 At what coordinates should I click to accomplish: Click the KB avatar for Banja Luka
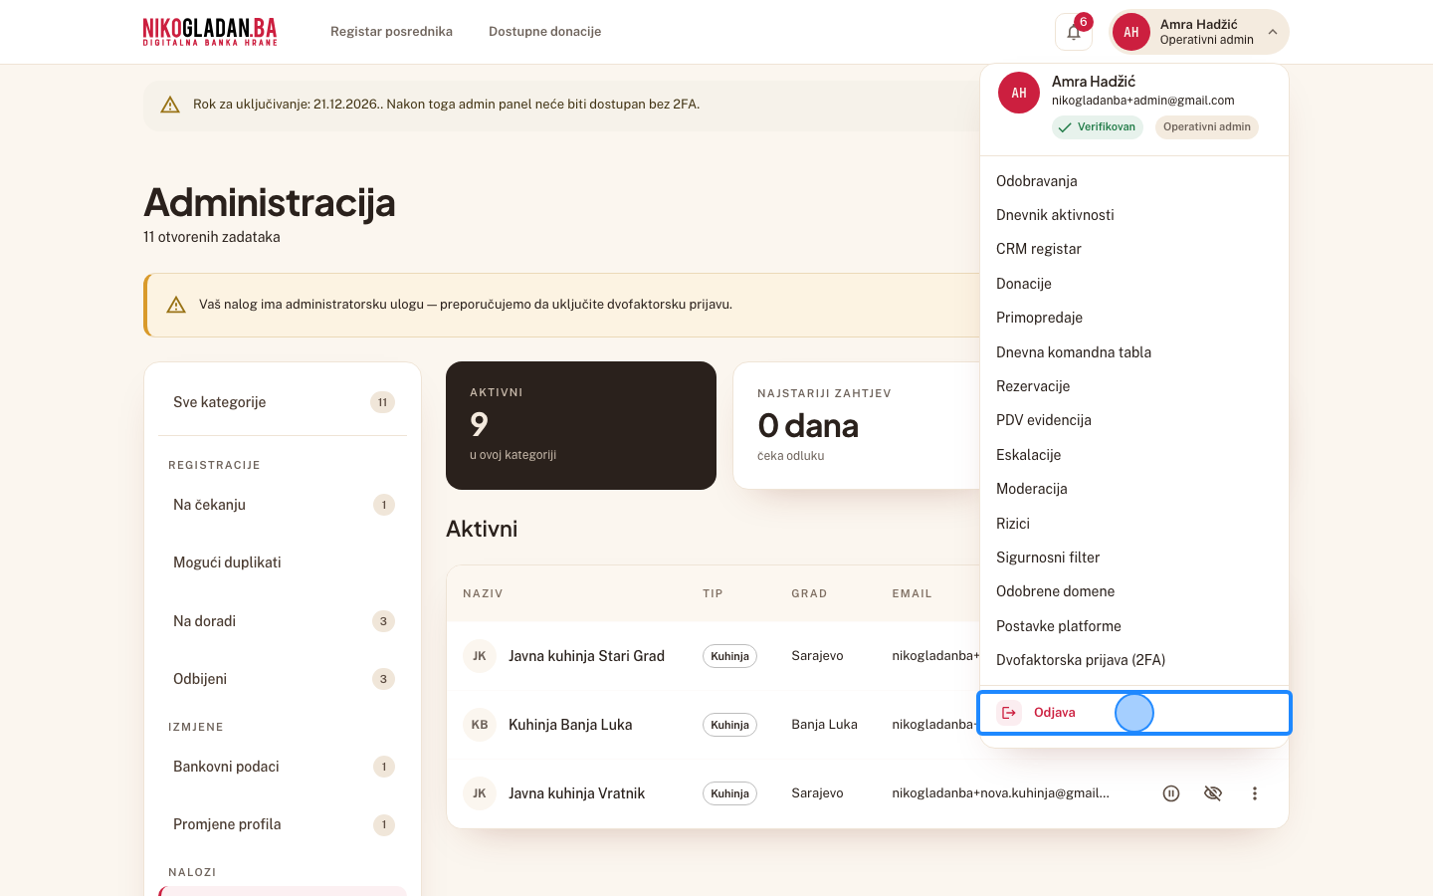pos(480,725)
